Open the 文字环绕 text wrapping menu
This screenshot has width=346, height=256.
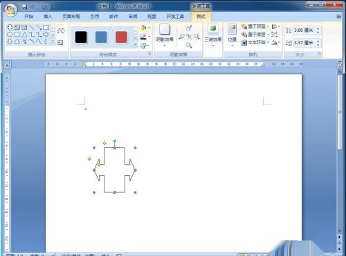[x=255, y=42]
